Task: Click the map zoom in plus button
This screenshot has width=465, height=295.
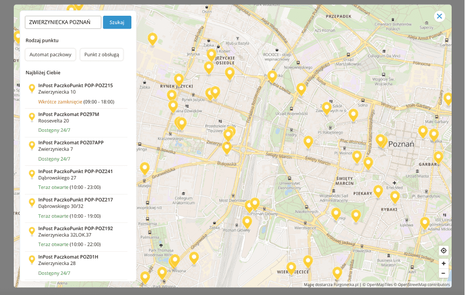Action: coord(443,264)
